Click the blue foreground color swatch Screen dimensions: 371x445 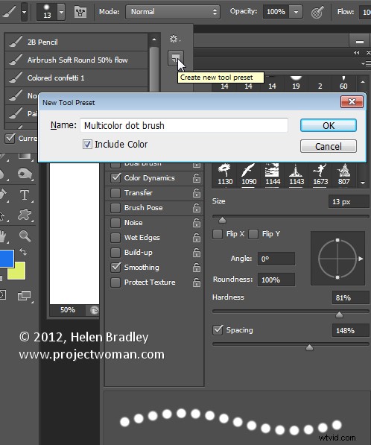pyautogui.click(x=6, y=259)
